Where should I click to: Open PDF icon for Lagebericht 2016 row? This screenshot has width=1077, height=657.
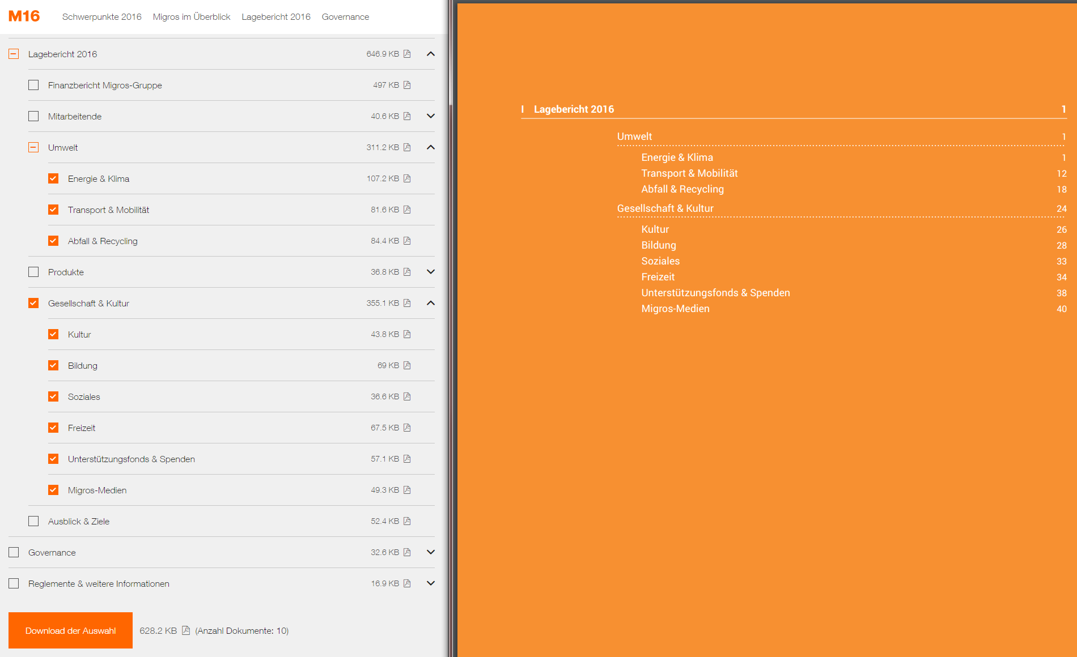click(407, 54)
